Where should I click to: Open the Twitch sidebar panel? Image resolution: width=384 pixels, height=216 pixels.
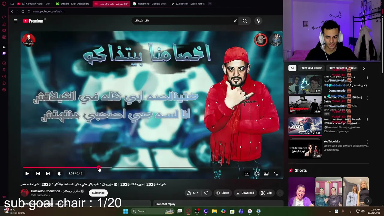click(x=4, y=53)
